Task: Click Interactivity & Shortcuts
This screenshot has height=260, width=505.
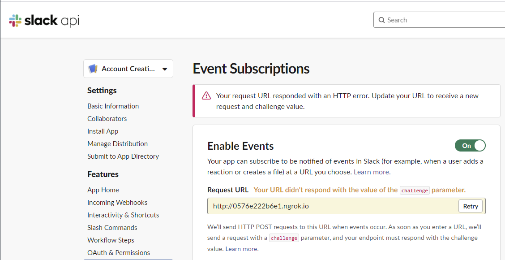Action: [x=123, y=215]
